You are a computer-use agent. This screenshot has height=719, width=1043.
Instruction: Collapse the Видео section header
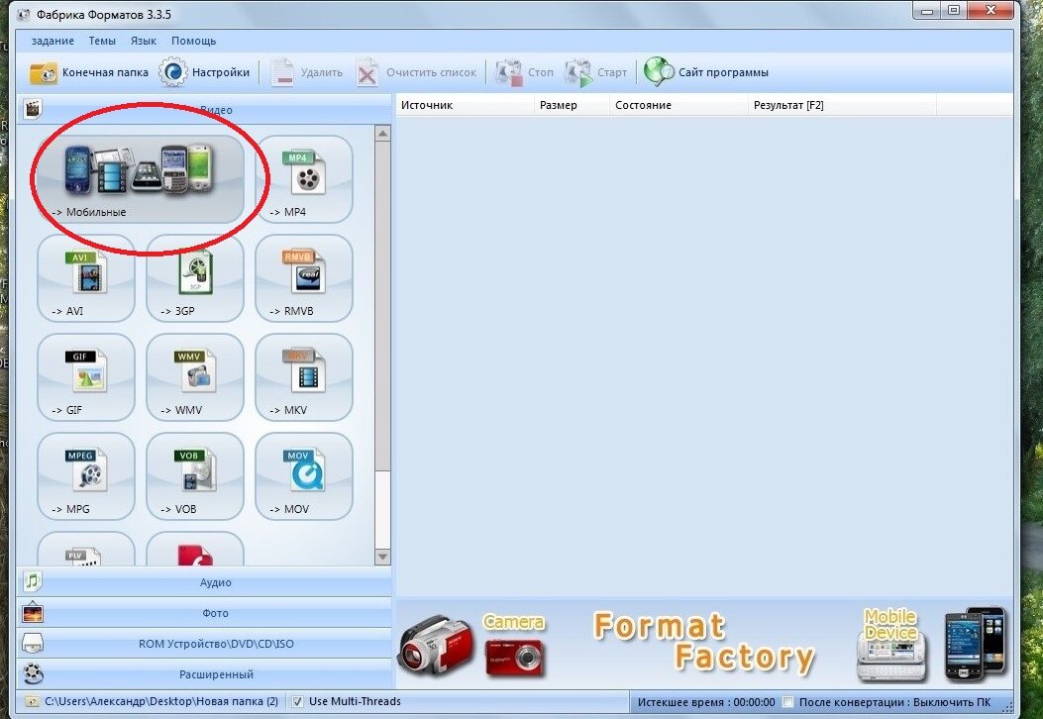coord(204,109)
